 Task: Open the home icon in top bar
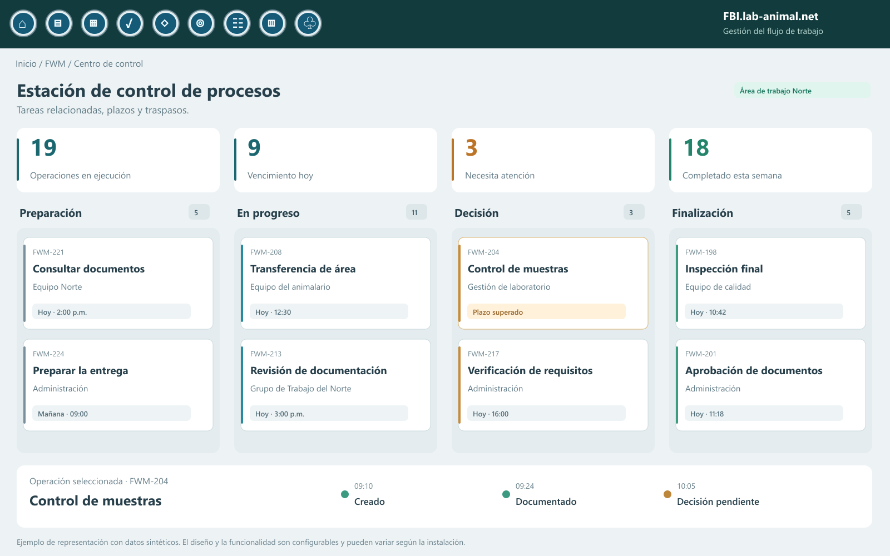(x=23, y=24)
